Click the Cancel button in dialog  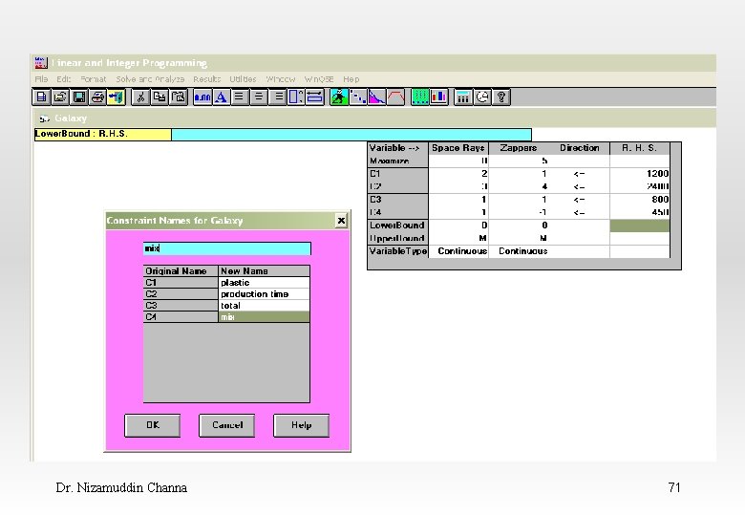[227, 425]
